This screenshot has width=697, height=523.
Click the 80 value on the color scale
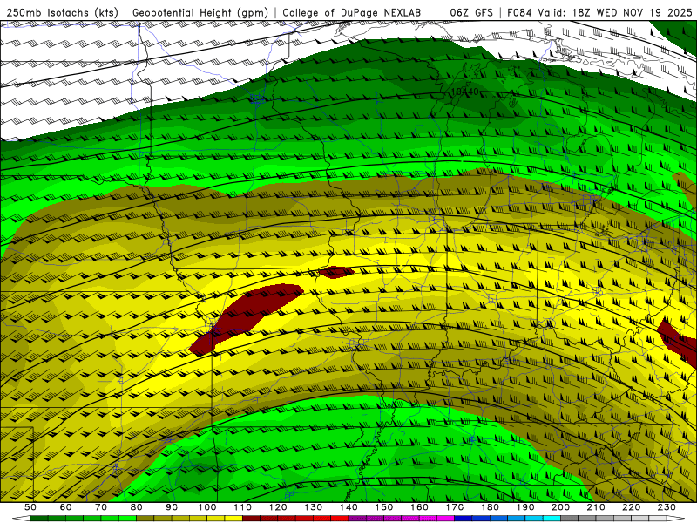(x=137, y=507)
